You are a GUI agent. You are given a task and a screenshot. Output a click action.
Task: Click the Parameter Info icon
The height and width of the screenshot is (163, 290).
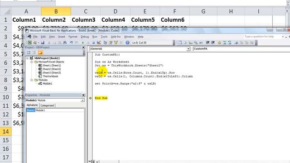pyautogui.click(x=196, y=43)
